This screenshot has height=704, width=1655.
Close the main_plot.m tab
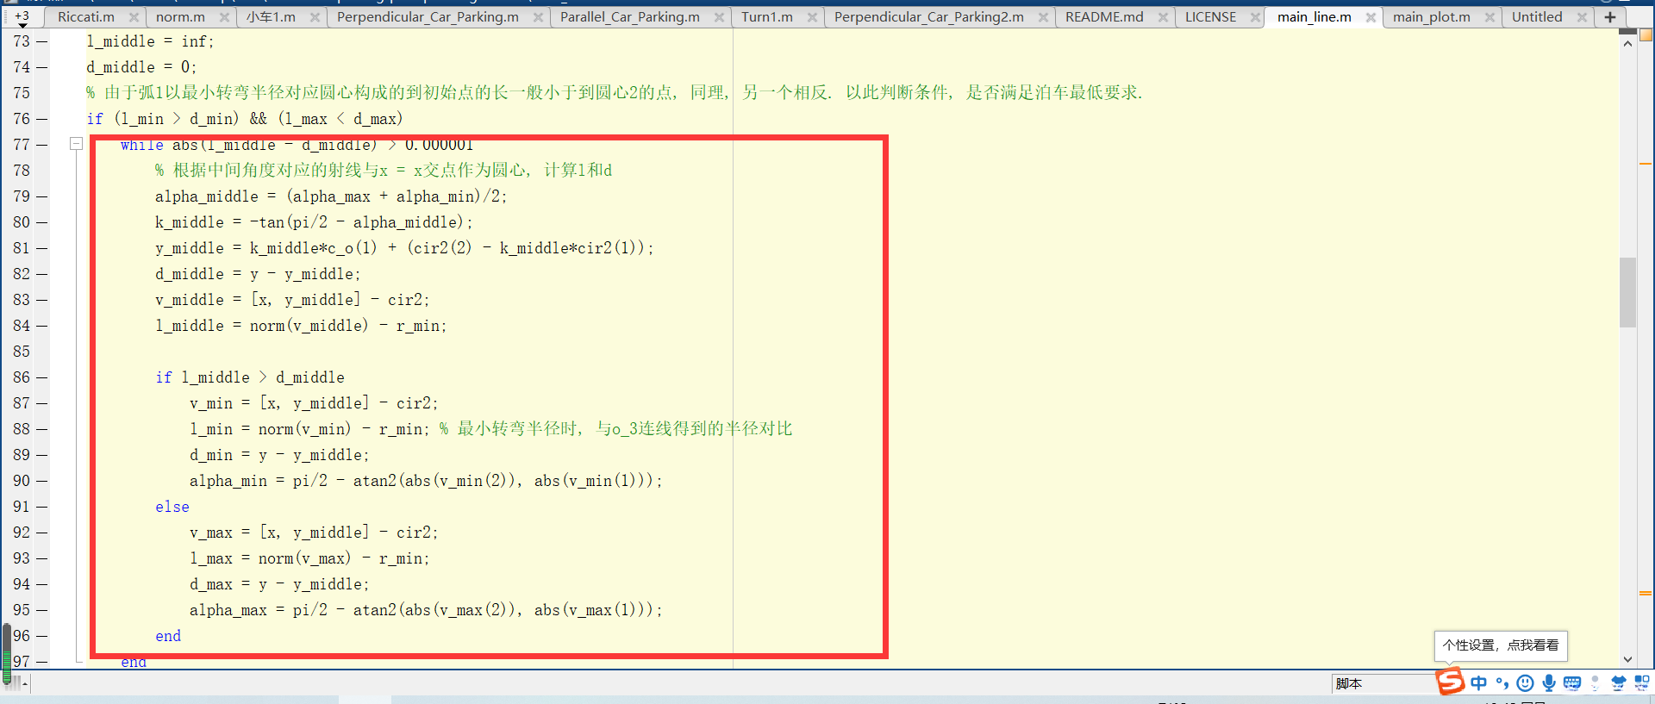point(1489,17)
